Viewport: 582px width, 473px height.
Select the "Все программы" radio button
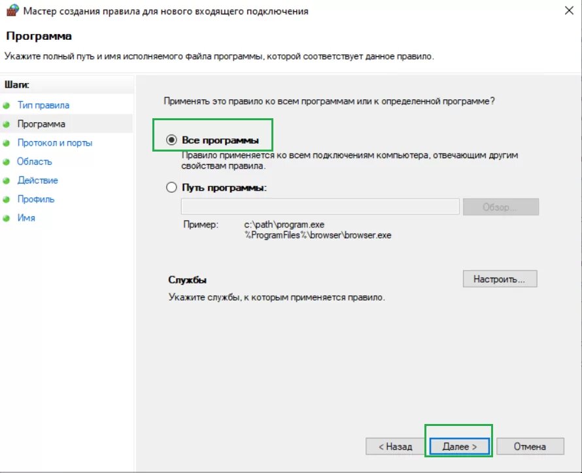[171, 140]
